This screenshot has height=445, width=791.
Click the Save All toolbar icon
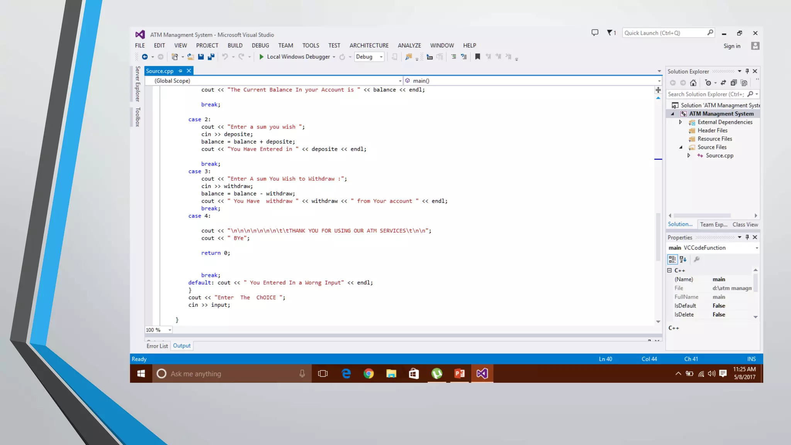pos(211,57)
